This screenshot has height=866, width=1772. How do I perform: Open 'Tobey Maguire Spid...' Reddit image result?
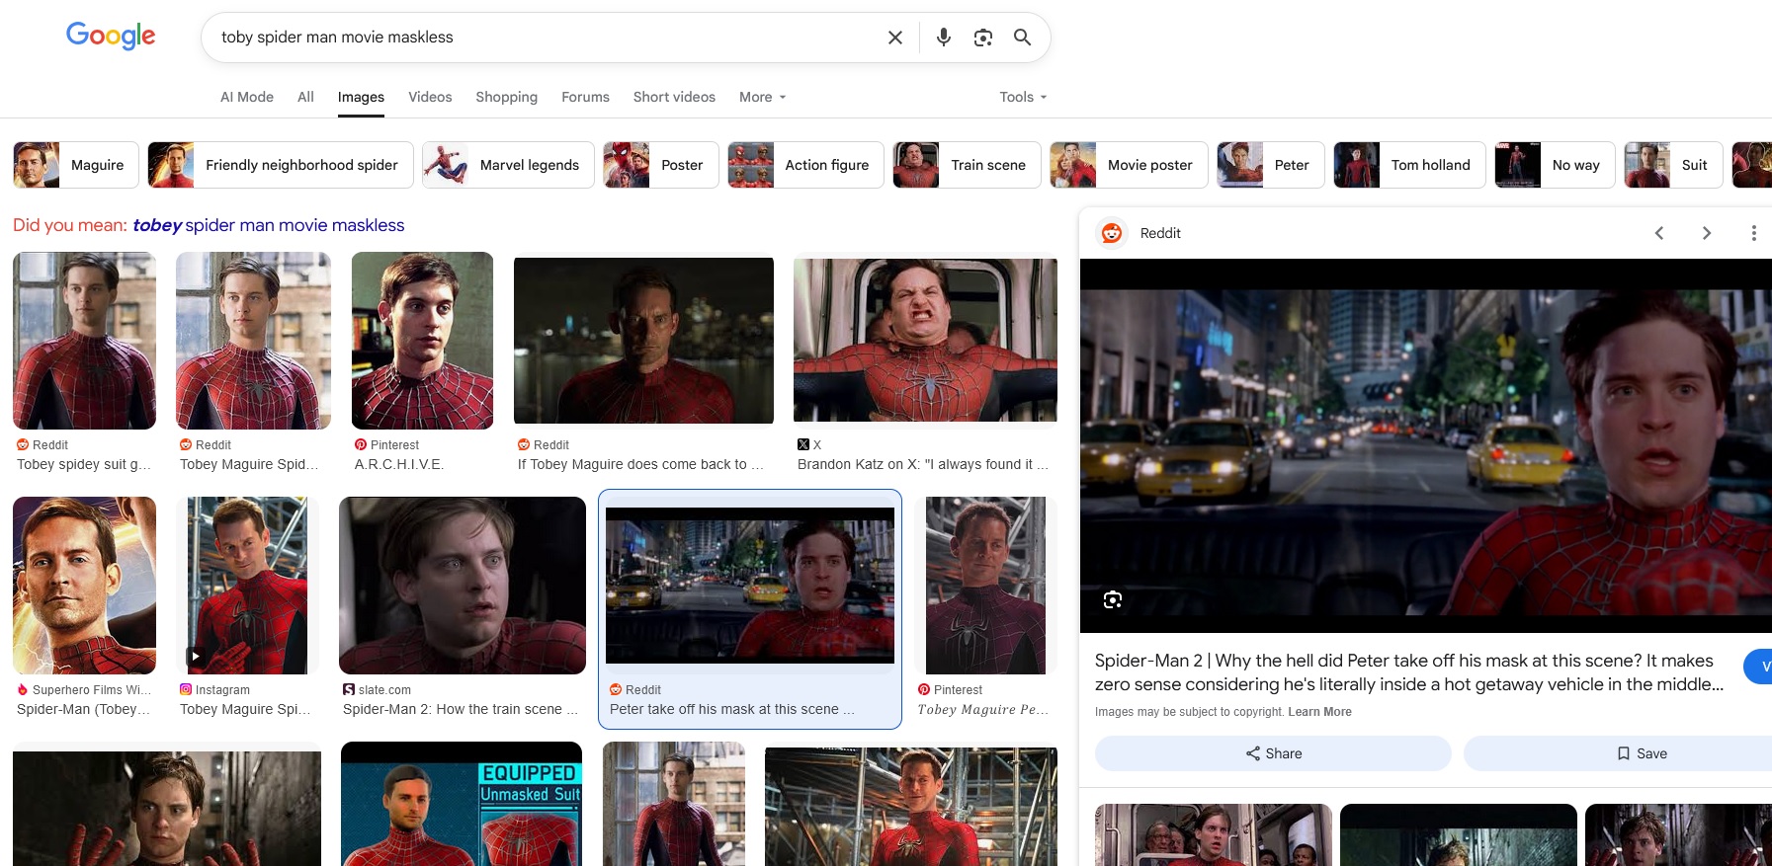click(x=253, y=341)
